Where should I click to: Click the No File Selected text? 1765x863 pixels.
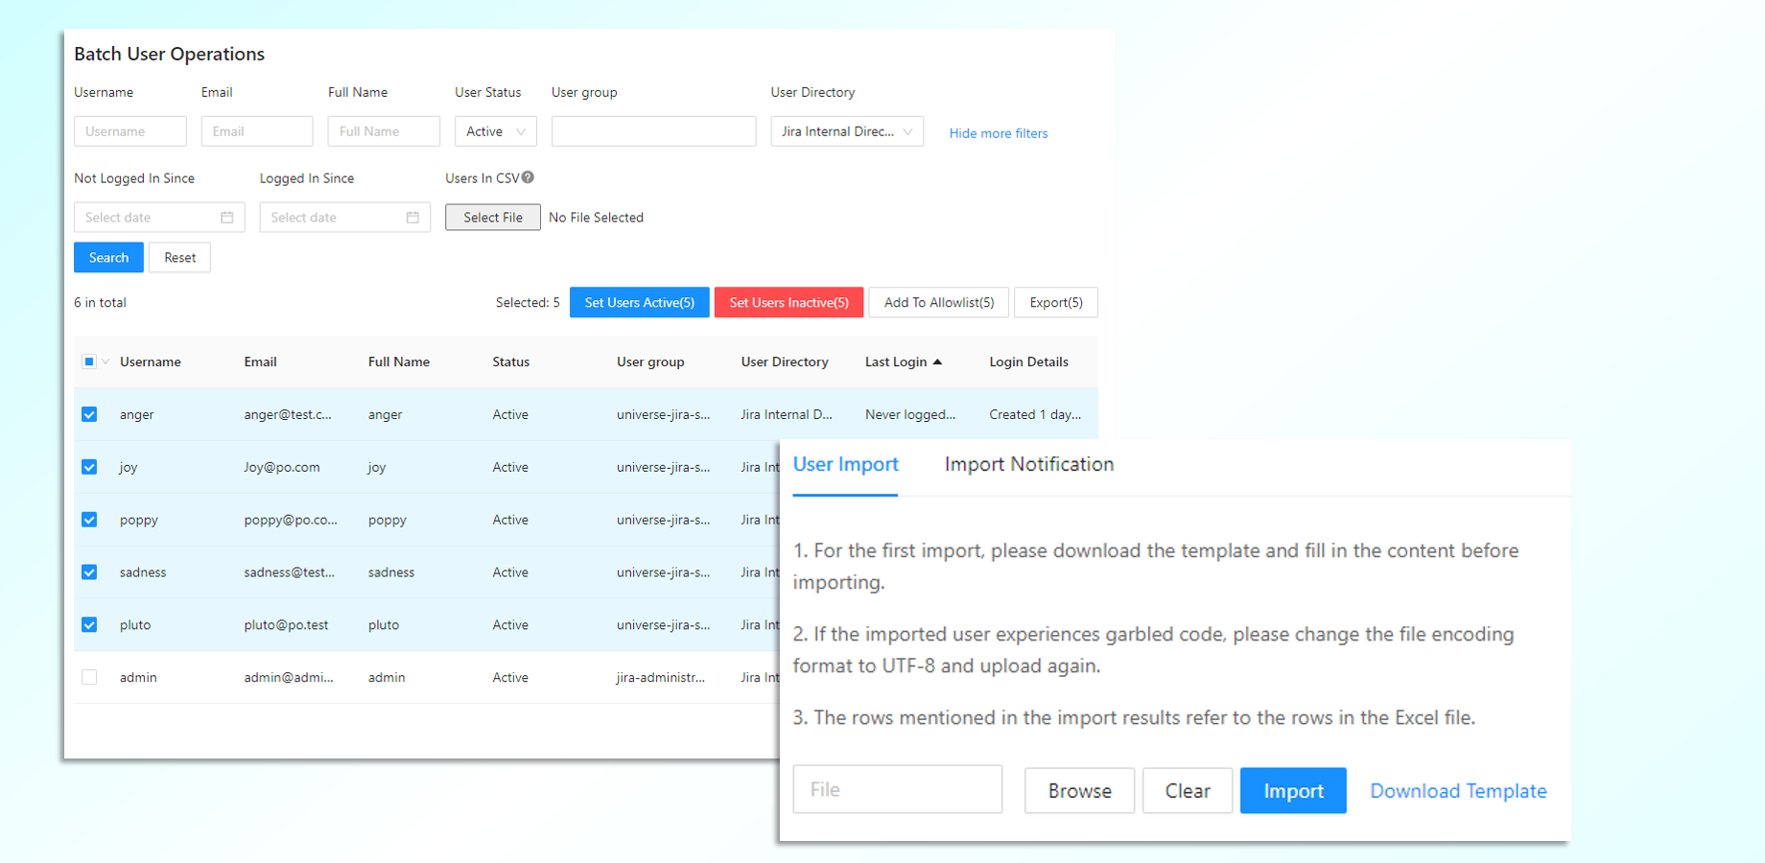pyautogui.click(x=596, y=218)
